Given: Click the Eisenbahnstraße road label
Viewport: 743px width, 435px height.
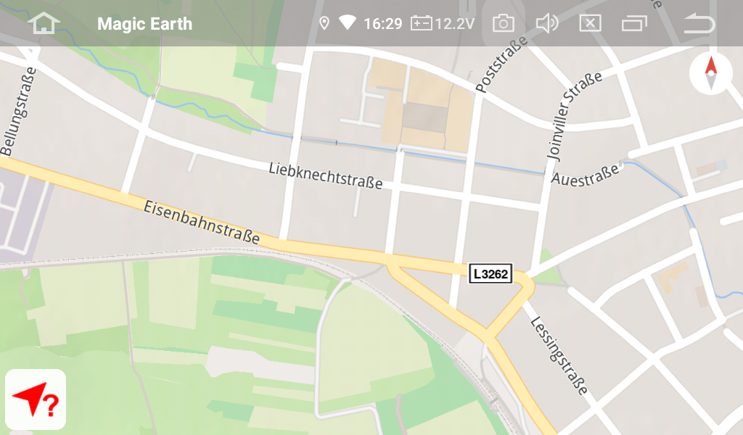Looking at the screenshot, I should point(202,222).
